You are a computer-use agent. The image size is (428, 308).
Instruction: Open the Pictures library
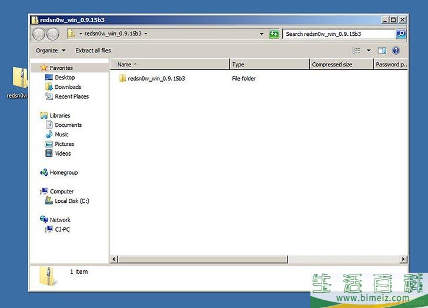[65, 144]
